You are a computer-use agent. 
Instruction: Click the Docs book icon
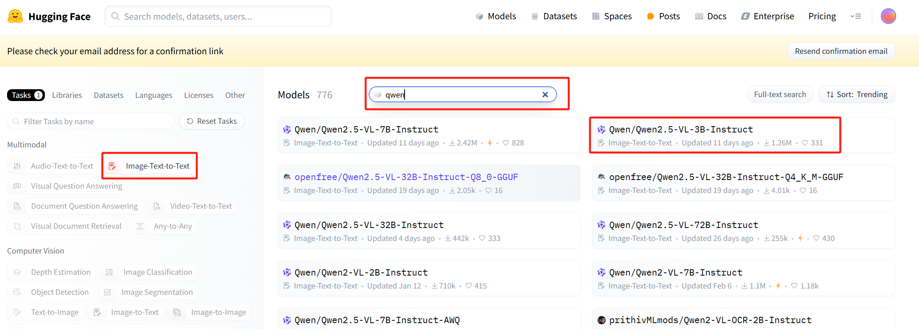[x=699, y=16]
